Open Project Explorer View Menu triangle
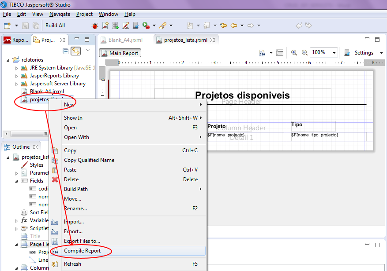The width and height of the screenshot is (387, 271). coord(88,50)
